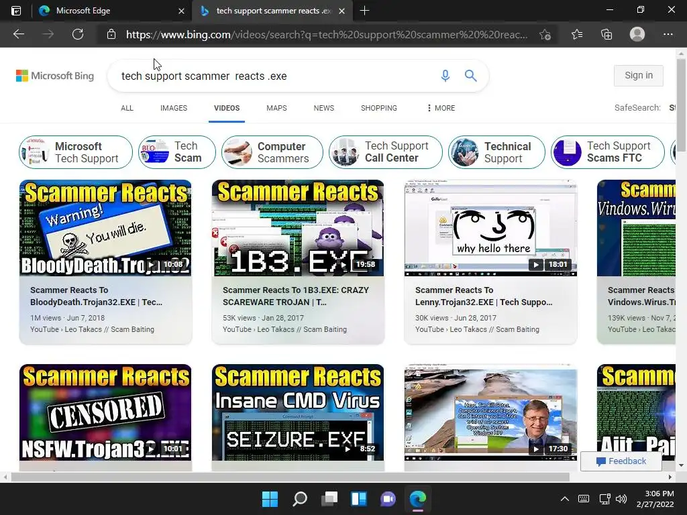
Task: Choose the Tech Scam suggestion chip
Action: [177, 152]
